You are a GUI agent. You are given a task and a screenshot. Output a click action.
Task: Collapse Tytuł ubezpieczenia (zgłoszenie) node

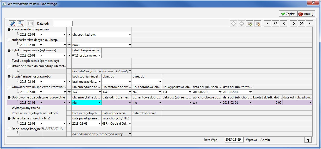pyautogui.click(x=9, y=50)
